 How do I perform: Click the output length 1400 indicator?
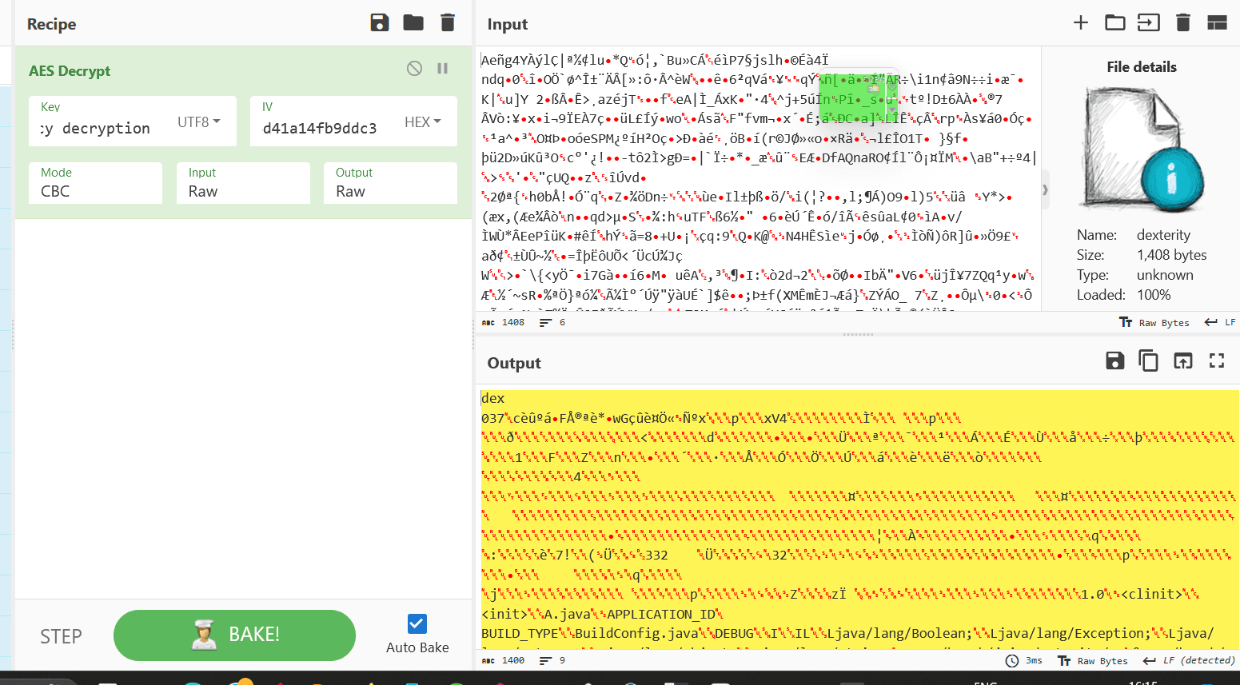[x=504, y=660]
